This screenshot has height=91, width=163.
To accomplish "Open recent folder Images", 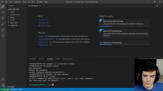I will [41, 36].
